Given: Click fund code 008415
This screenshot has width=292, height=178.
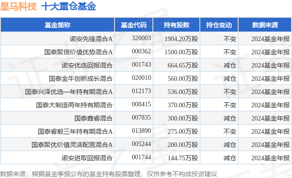Looking at the screenshot, I should coord(141,104).
